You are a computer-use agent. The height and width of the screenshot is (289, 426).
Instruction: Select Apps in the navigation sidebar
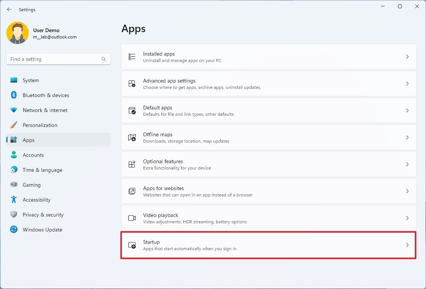coord(29,140)
